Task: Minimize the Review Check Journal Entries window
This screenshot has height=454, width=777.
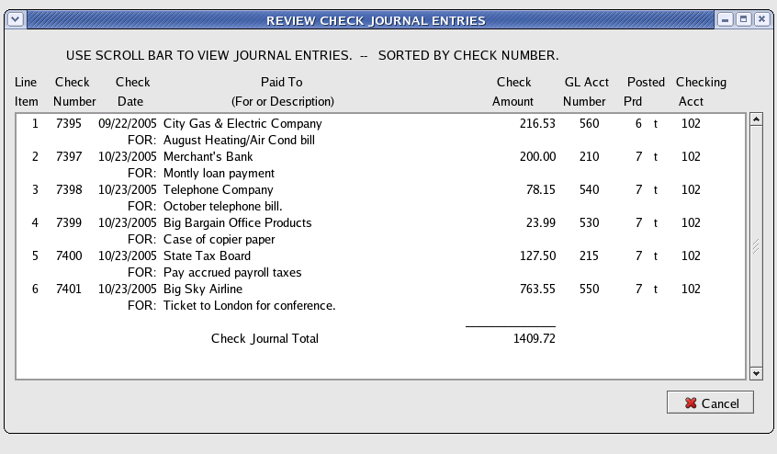Action: (x=726, y=19)
